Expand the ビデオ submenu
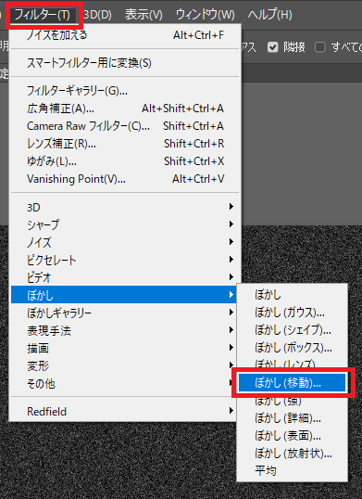Screen dimensions: 362x499 click(x=125, y=277)
